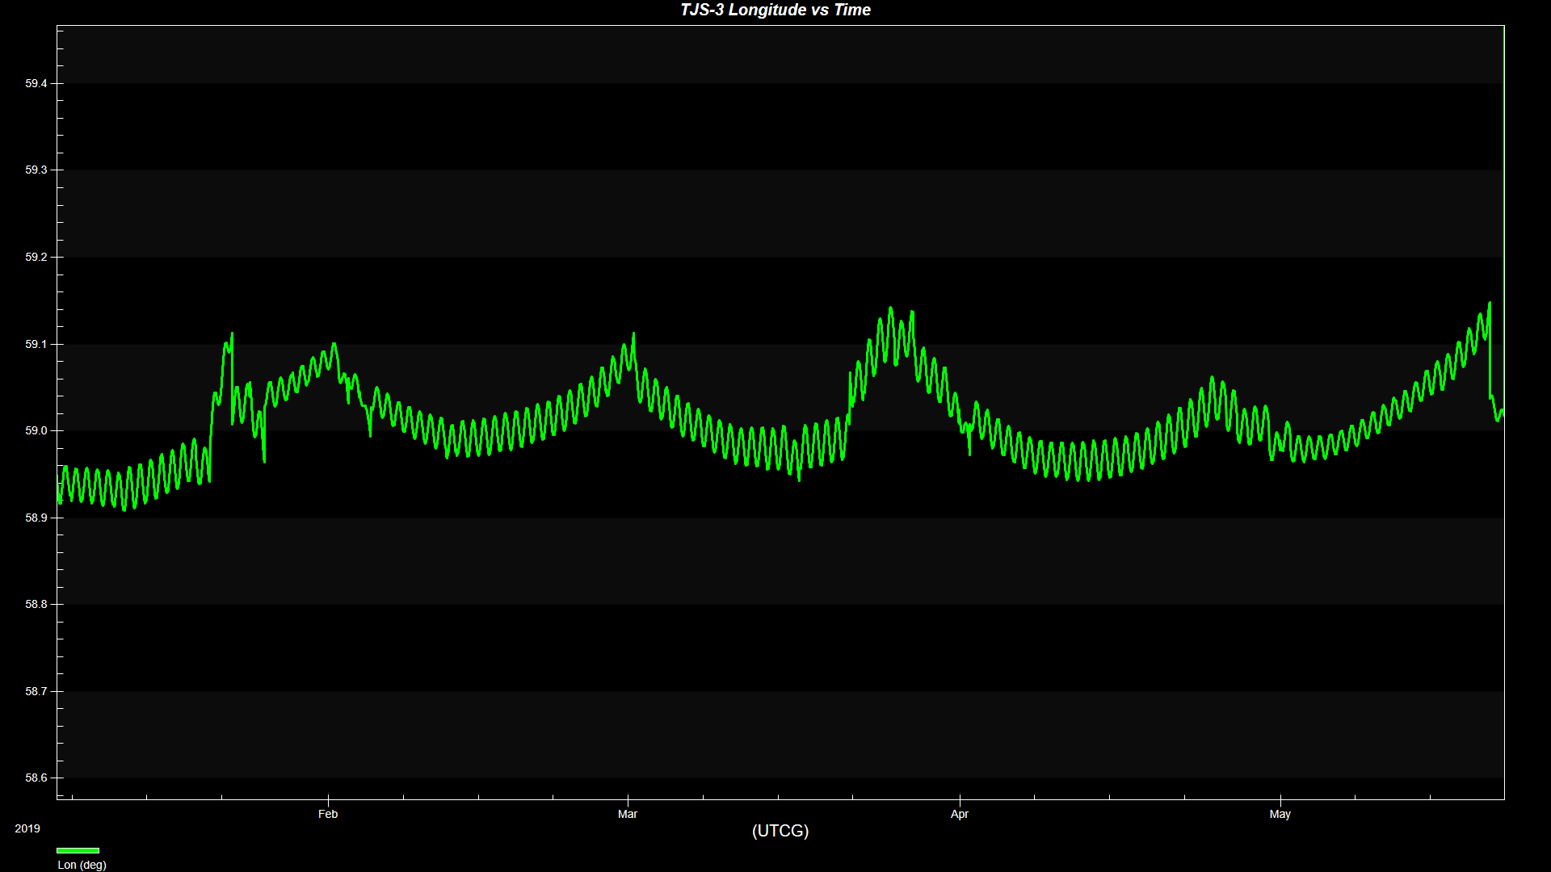Click the 2019 year label
Viewport: 1551px width, 872px height.
click(27, 828)
